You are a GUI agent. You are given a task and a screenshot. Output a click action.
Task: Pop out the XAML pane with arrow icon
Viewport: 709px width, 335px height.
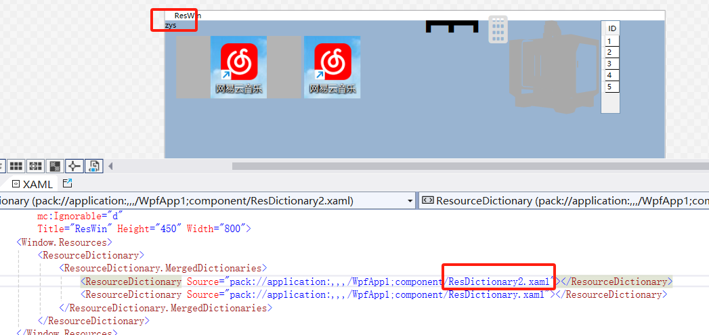[x=67, y=183]
